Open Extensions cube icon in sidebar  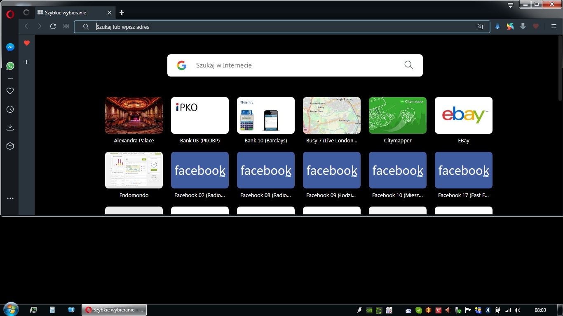[10, 146]
